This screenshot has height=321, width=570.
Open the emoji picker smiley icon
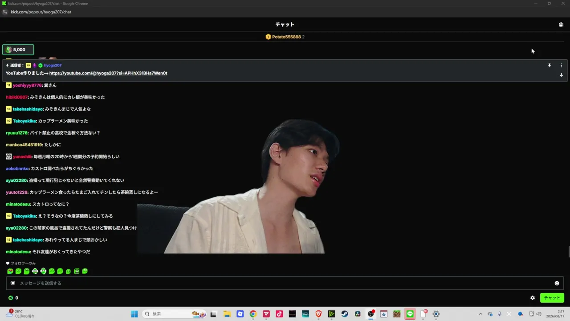tap(557, 283)
